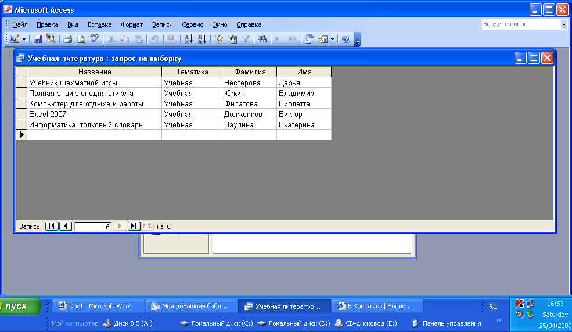Open Find with the binoculars icon
The image size is (572, 332).
262,39
